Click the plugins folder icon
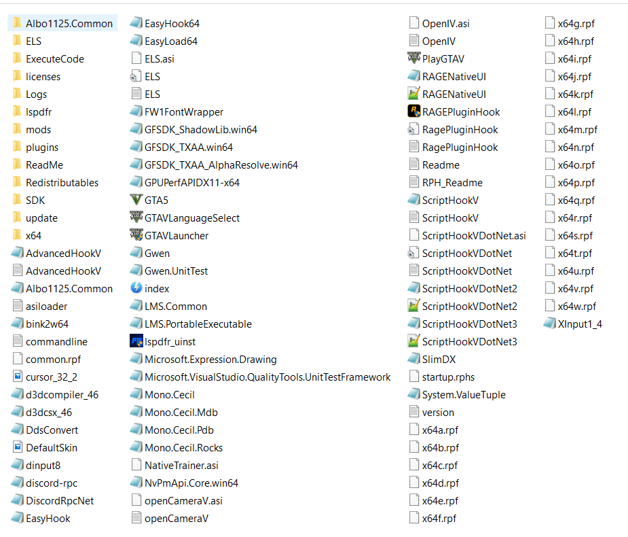 tap(17, 147)
